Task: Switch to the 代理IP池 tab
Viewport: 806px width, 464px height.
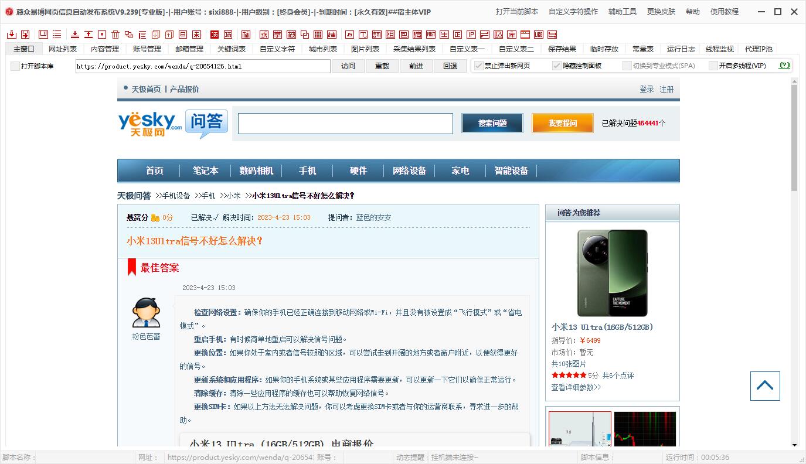Action: click(759, 49)
